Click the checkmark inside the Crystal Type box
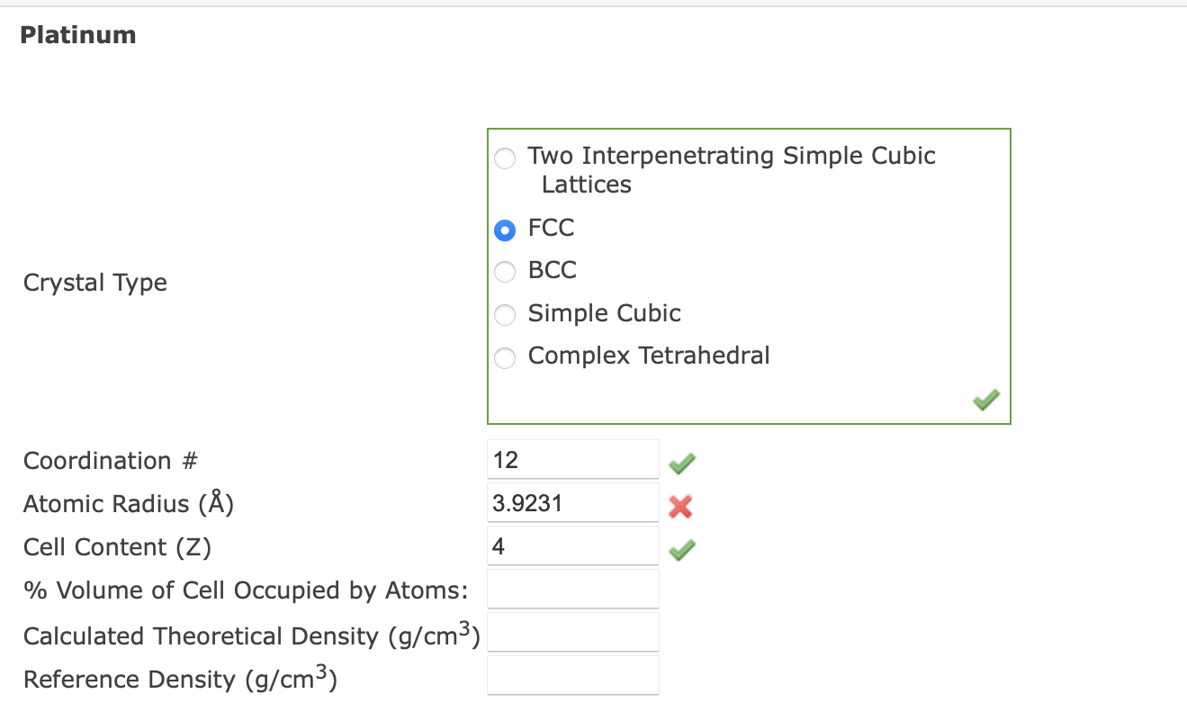This screenshot has height=712, width=1187. pyautogui.click(x=985, y=400)
